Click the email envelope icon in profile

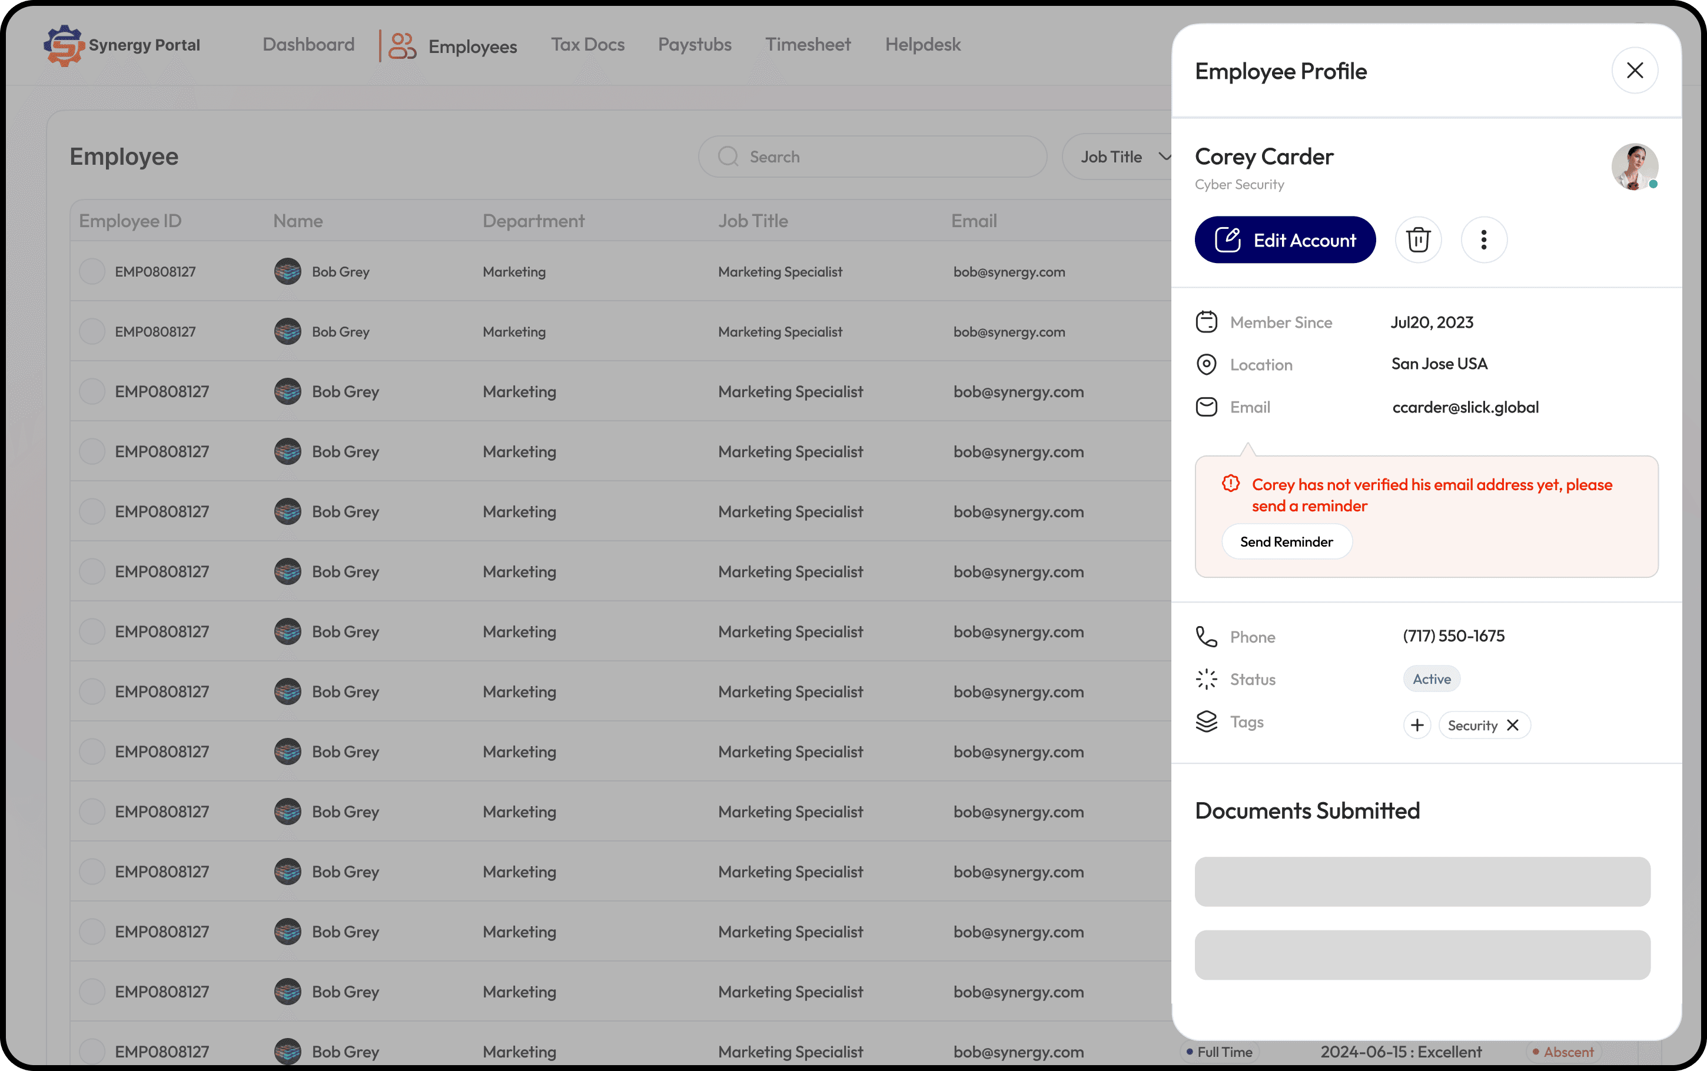[1206, 407]
